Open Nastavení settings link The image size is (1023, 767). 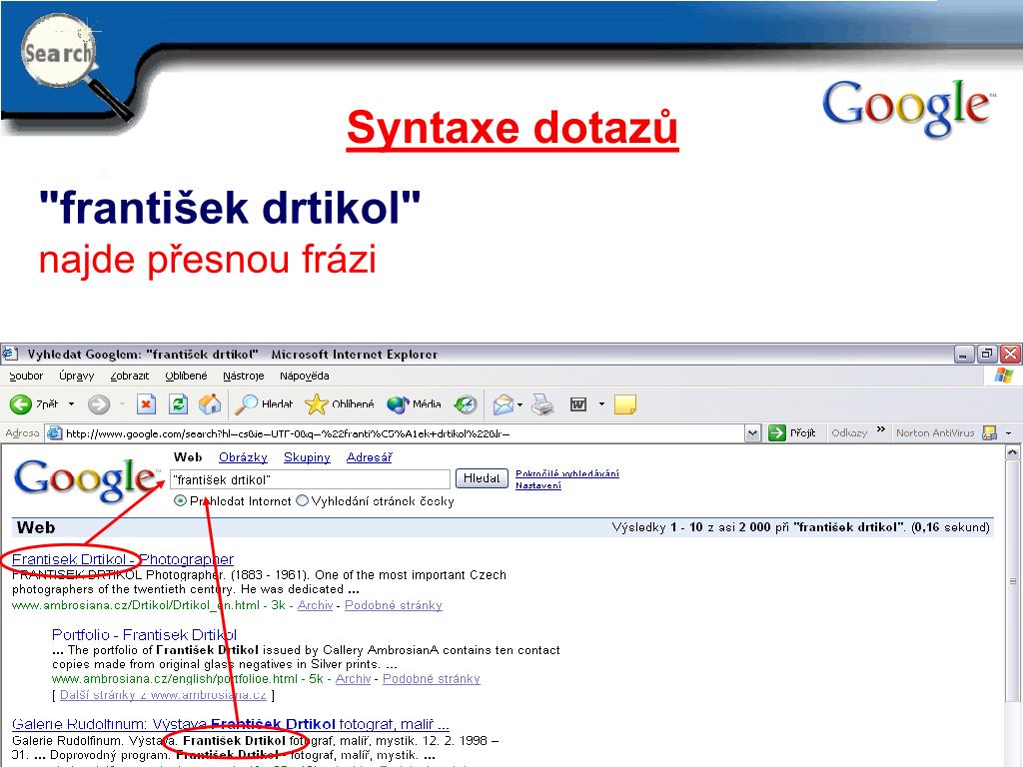(x=538, y=485)
